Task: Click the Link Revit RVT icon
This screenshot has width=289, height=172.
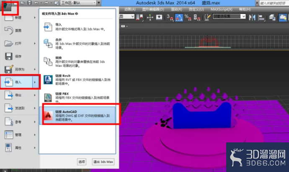Action: point(48,80)
